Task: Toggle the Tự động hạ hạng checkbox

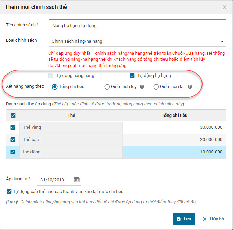Action: click(x=132, y=76)
